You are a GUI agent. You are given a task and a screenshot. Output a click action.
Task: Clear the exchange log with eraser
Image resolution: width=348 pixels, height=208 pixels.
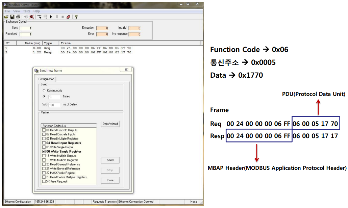68,17
